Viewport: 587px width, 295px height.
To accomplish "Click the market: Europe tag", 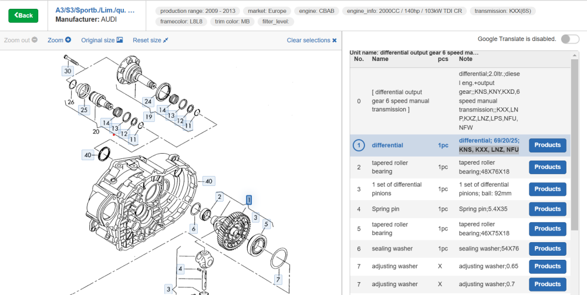I will [x=267, y=11].
